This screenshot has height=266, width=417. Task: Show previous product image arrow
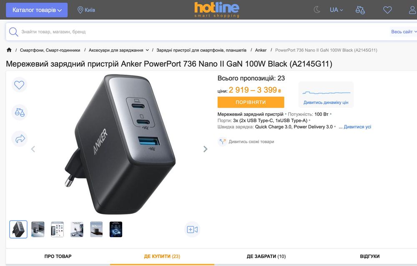pyautogui.click(x=33, y=149)
